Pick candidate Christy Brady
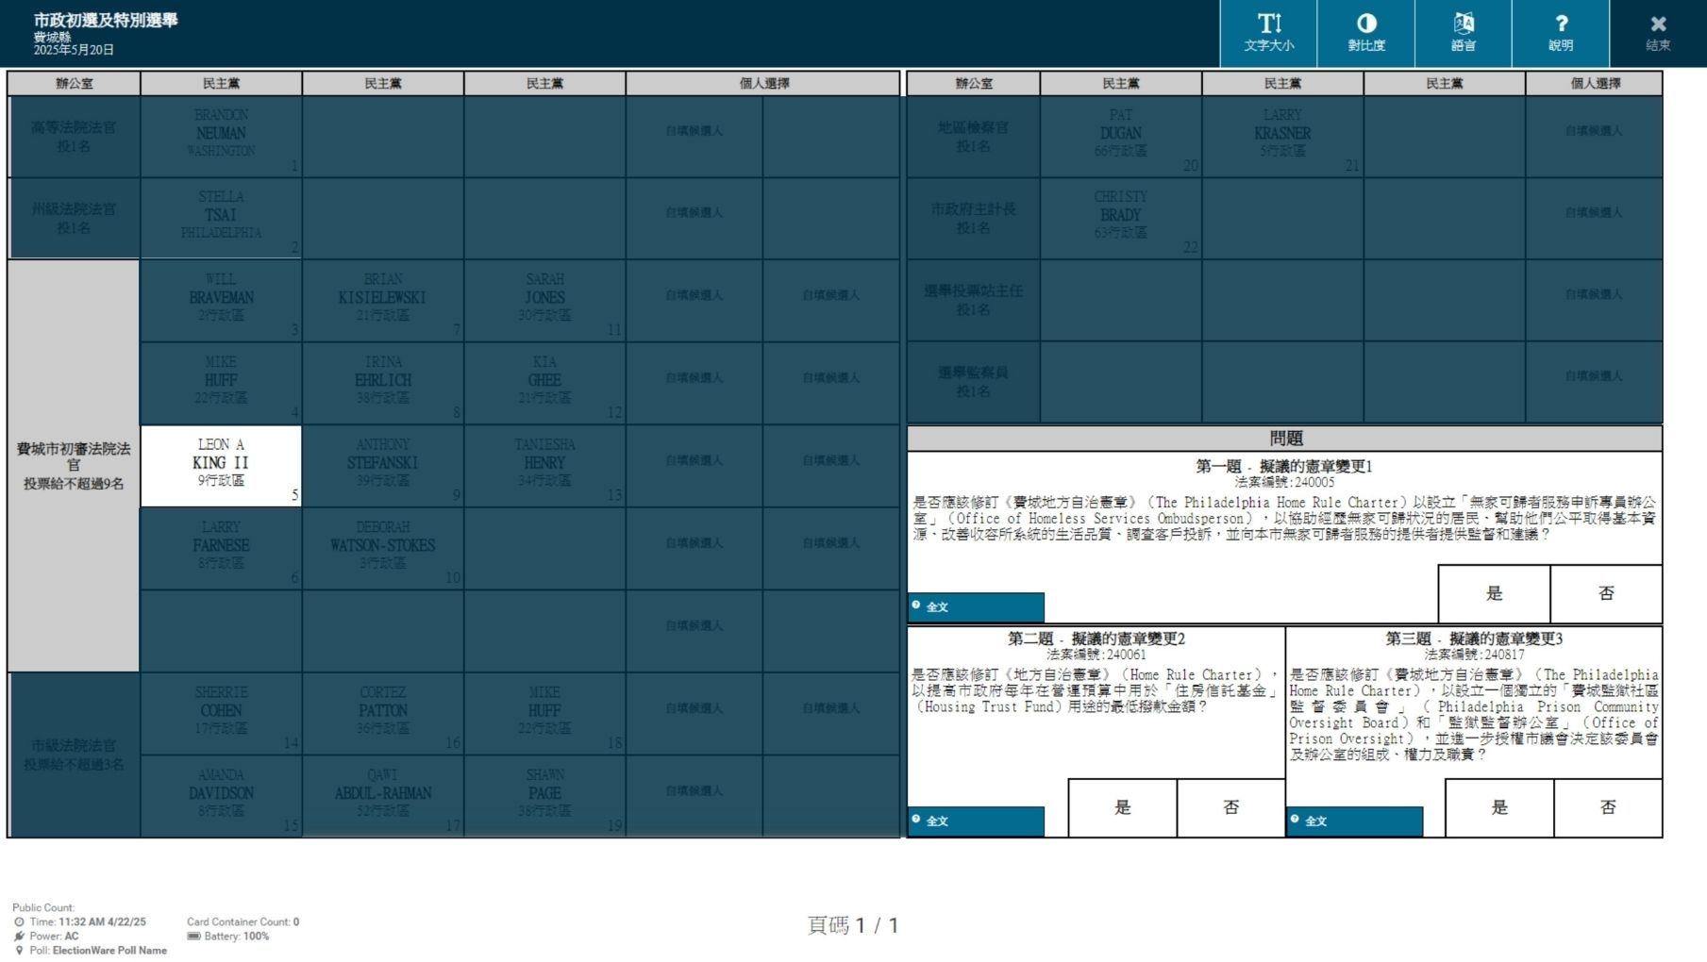 (1121, 218)
